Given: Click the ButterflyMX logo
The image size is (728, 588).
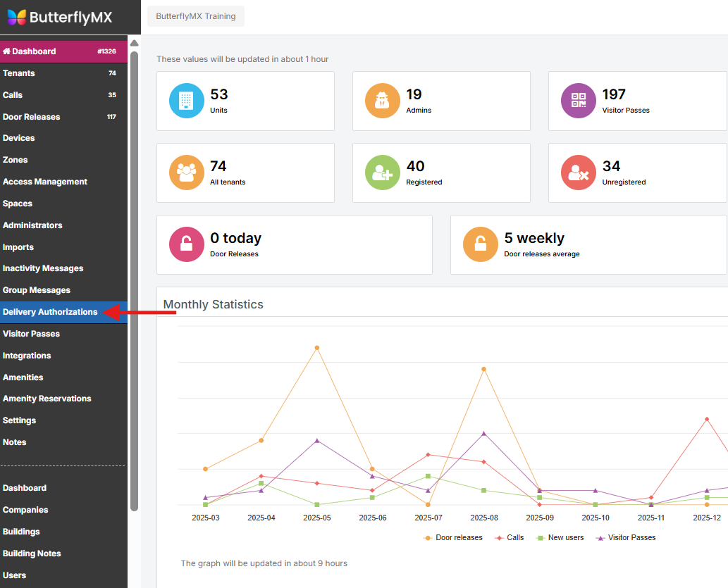Looking at the screenshot, I should 60,17.
